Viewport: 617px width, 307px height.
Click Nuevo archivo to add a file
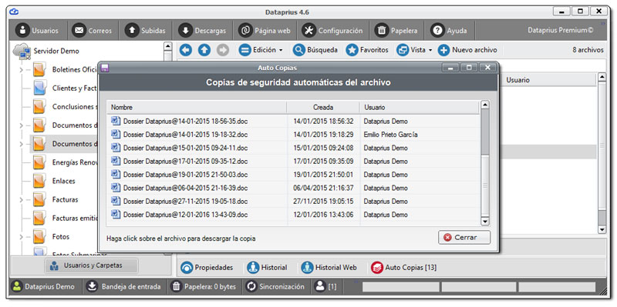[467, 50]
